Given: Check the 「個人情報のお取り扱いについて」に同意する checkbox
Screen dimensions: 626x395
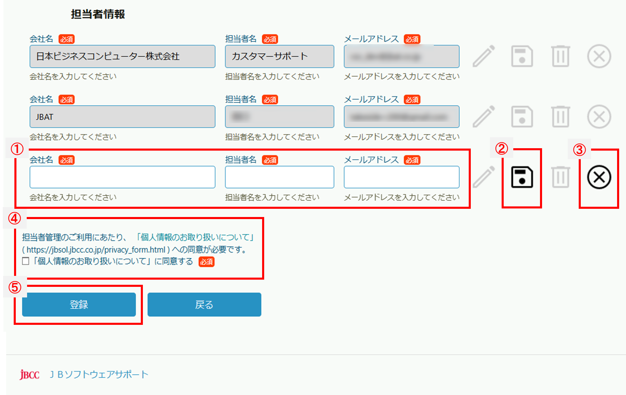Looking at the screenshot, I should coord(25,261).
